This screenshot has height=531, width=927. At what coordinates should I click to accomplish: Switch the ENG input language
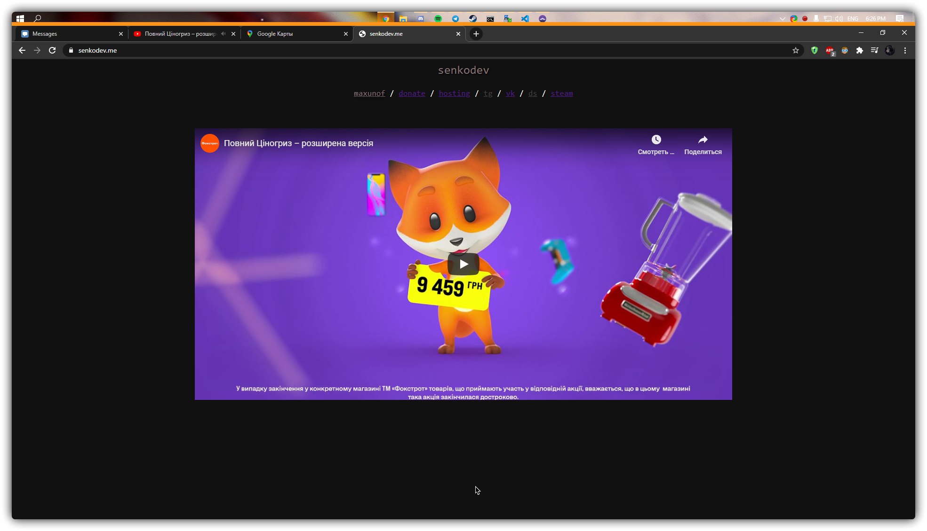pos(853,19)
